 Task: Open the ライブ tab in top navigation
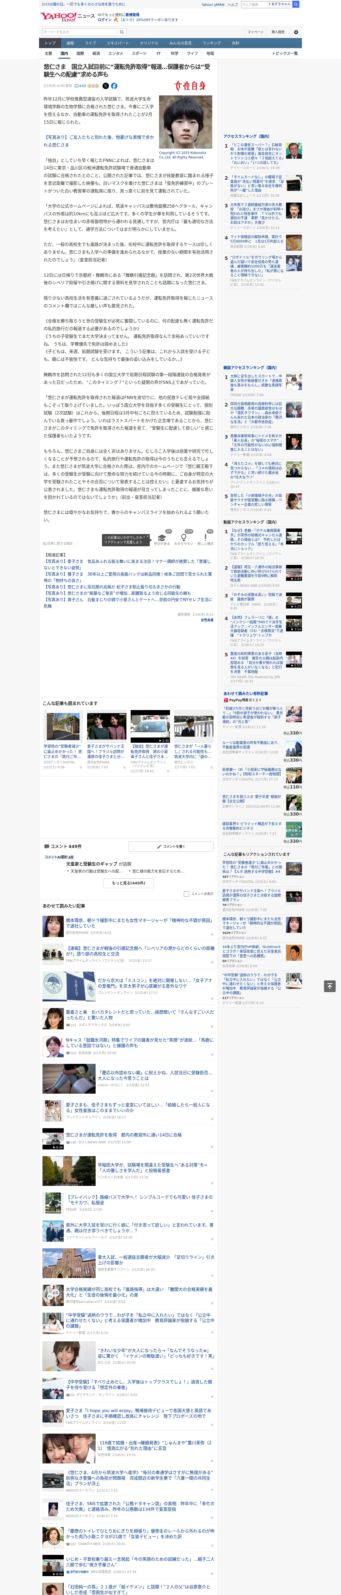(90, 43)
